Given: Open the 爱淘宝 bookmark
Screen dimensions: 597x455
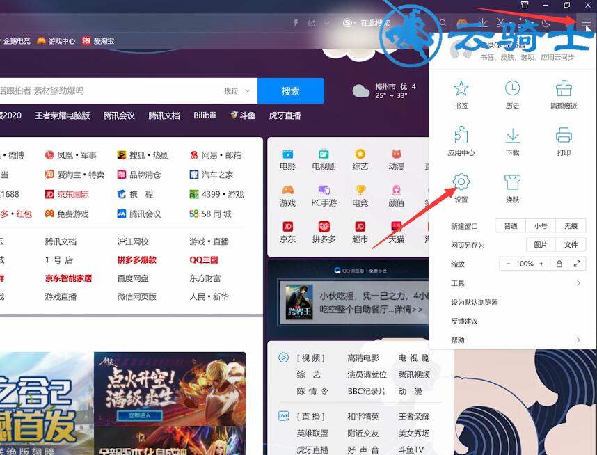Looking at the screenshot, I should click(98, 41).
